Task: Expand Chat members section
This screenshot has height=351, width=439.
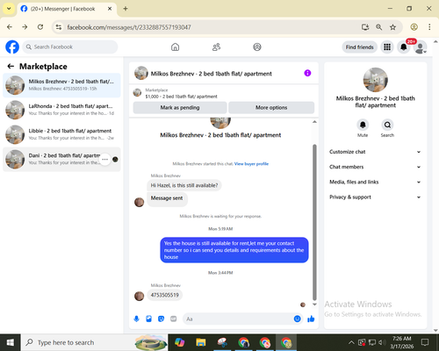Action: [375, 167]
